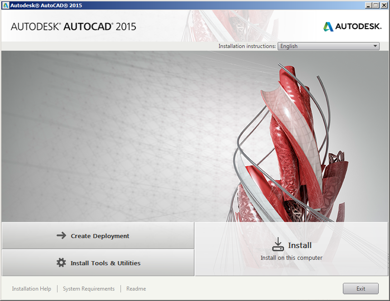Click the Autodesk logo in the header

pos(352,26)
